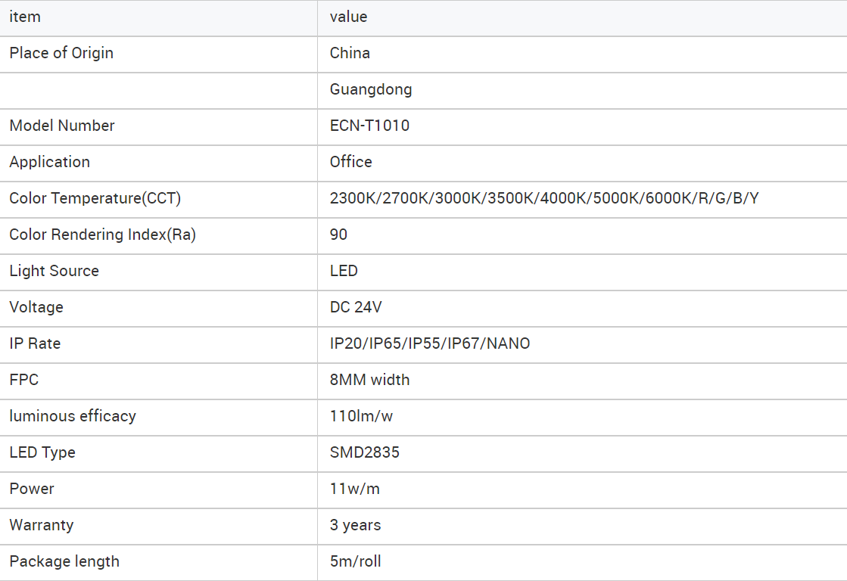847x581 pixels.
Task: Click the 'value' column header
Action: (x=348, y=17)
